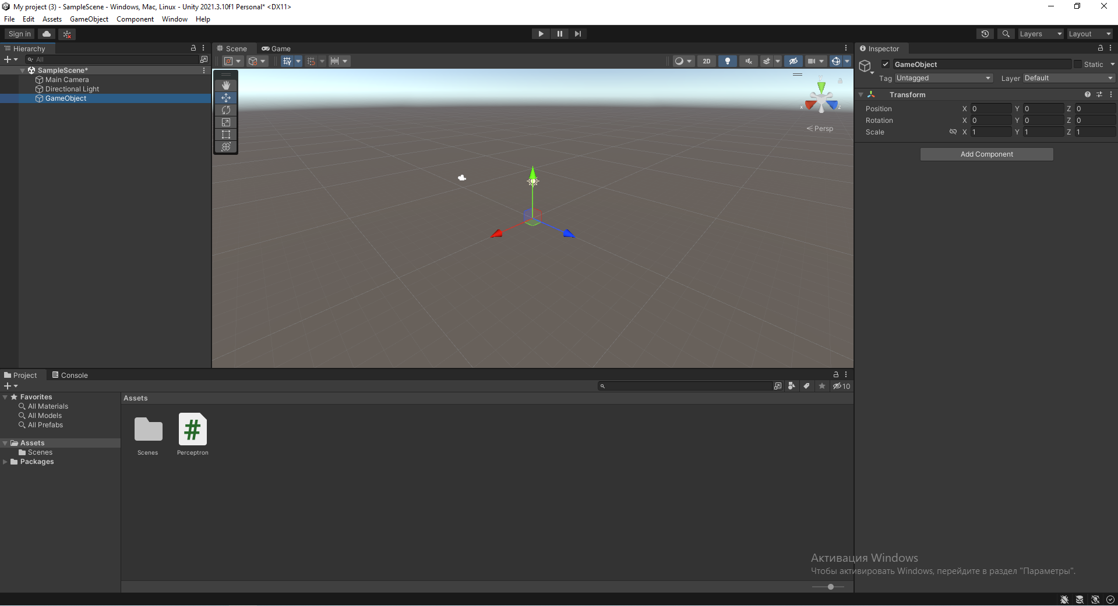Toggle scene audio mute icon

(x=749, y=61)
